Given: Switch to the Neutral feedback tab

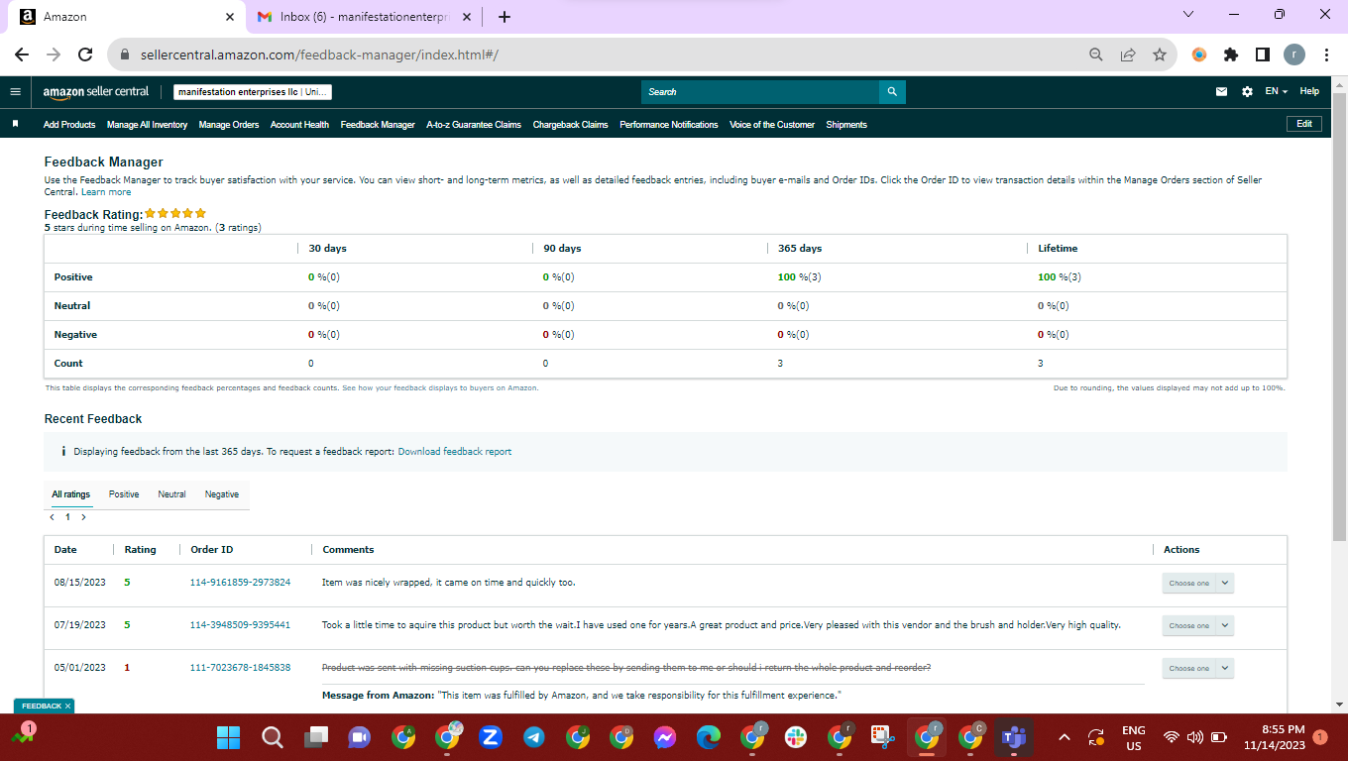Looking at the screenshot, I should click(x=171, y=494).
